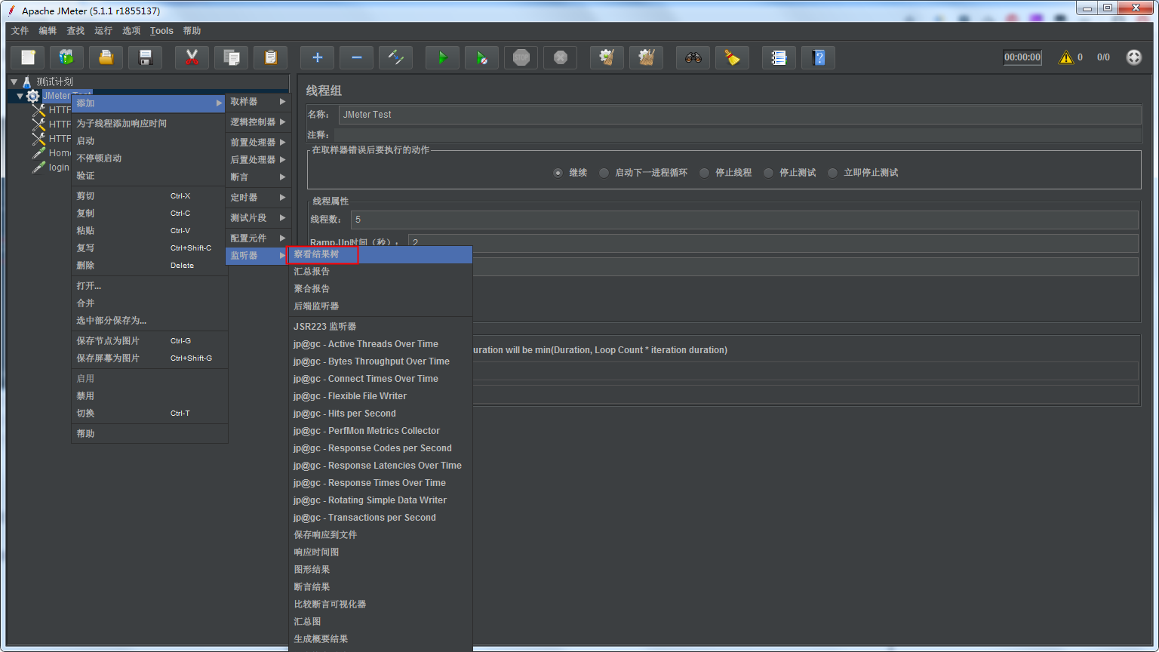Expand all with the plus icon
This screenshot has width=1159, height=652.
(x=317, y=57)
